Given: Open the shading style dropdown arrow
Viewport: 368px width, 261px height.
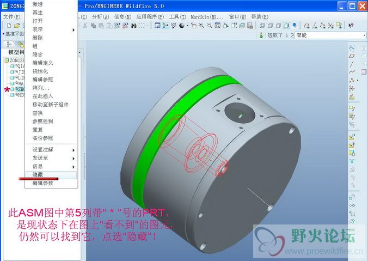Looking at the screenshot, I should [187, 26].
